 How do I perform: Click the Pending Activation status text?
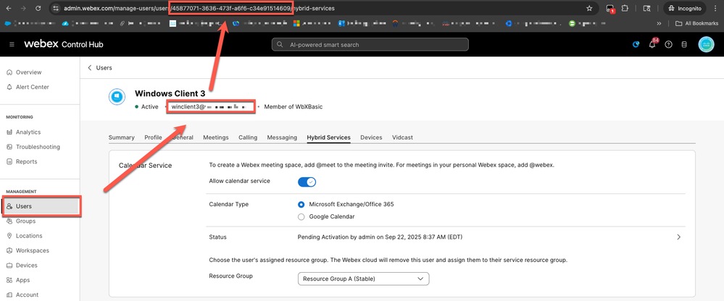click(380, 237)
